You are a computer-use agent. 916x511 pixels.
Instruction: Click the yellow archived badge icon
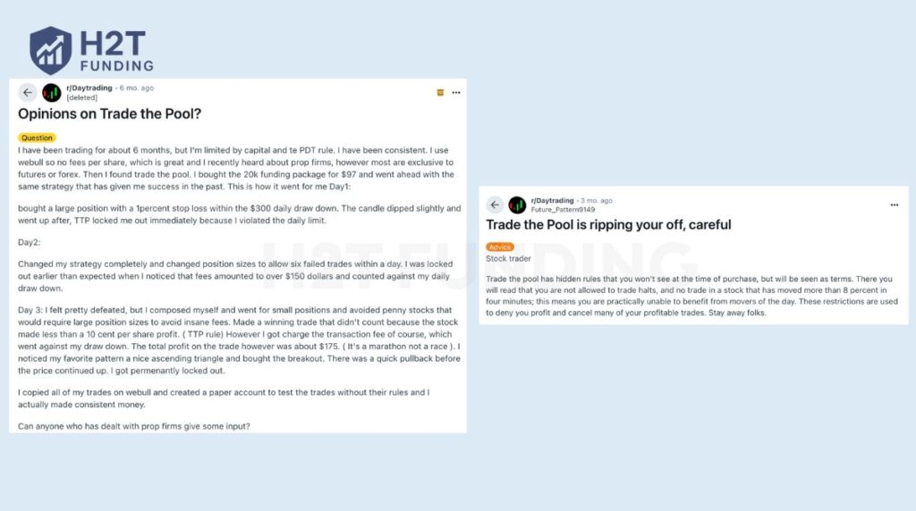(440, 92)
